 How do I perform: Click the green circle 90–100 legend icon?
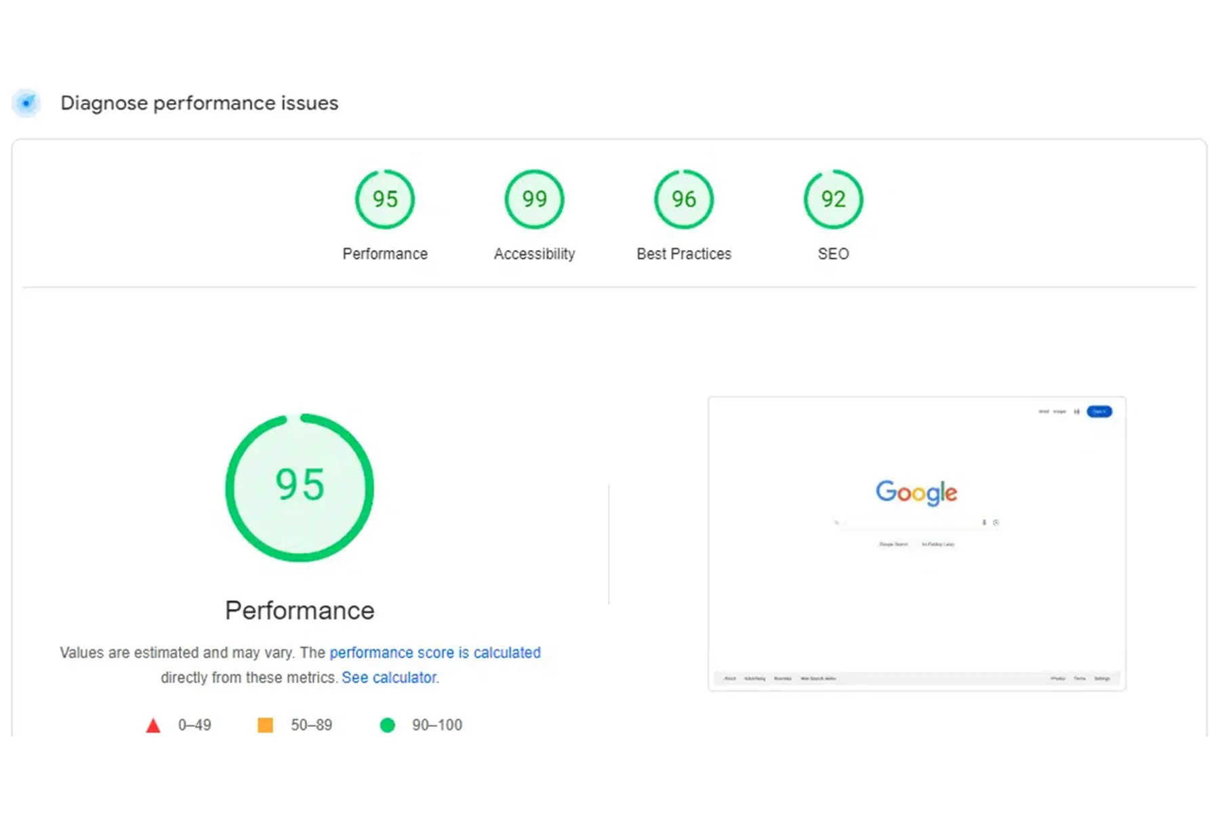coord(387,726)
